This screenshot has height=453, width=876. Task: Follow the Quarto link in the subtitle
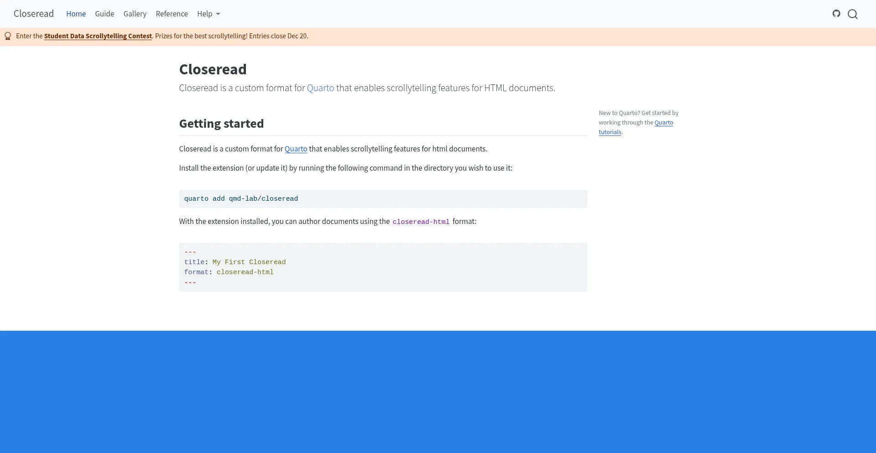click(320, 88)
